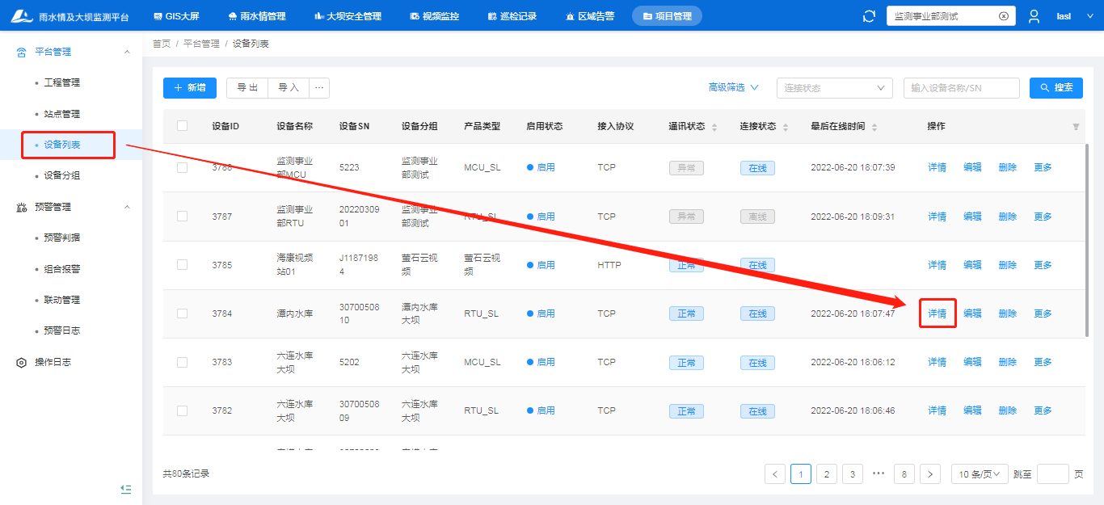1104x505 pixels.
Task: Click the user profile avatar icon
Action: pos(1034,16)
